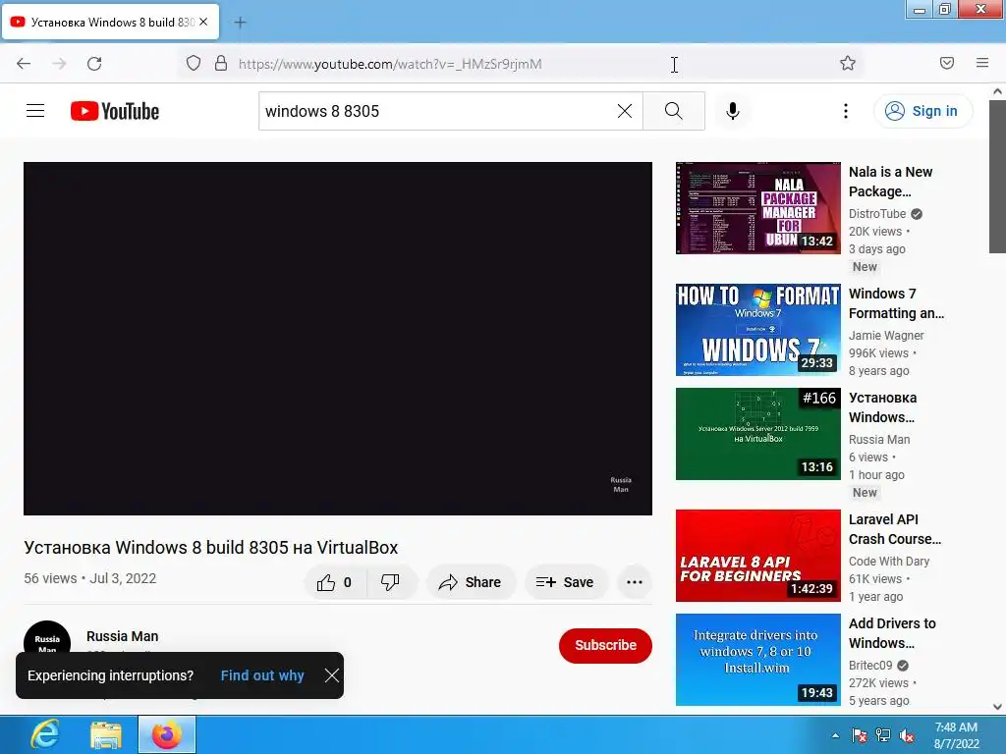1006x754 pixels.
Task: Go to YouTube home via the logo
Action: coord(115,111)
